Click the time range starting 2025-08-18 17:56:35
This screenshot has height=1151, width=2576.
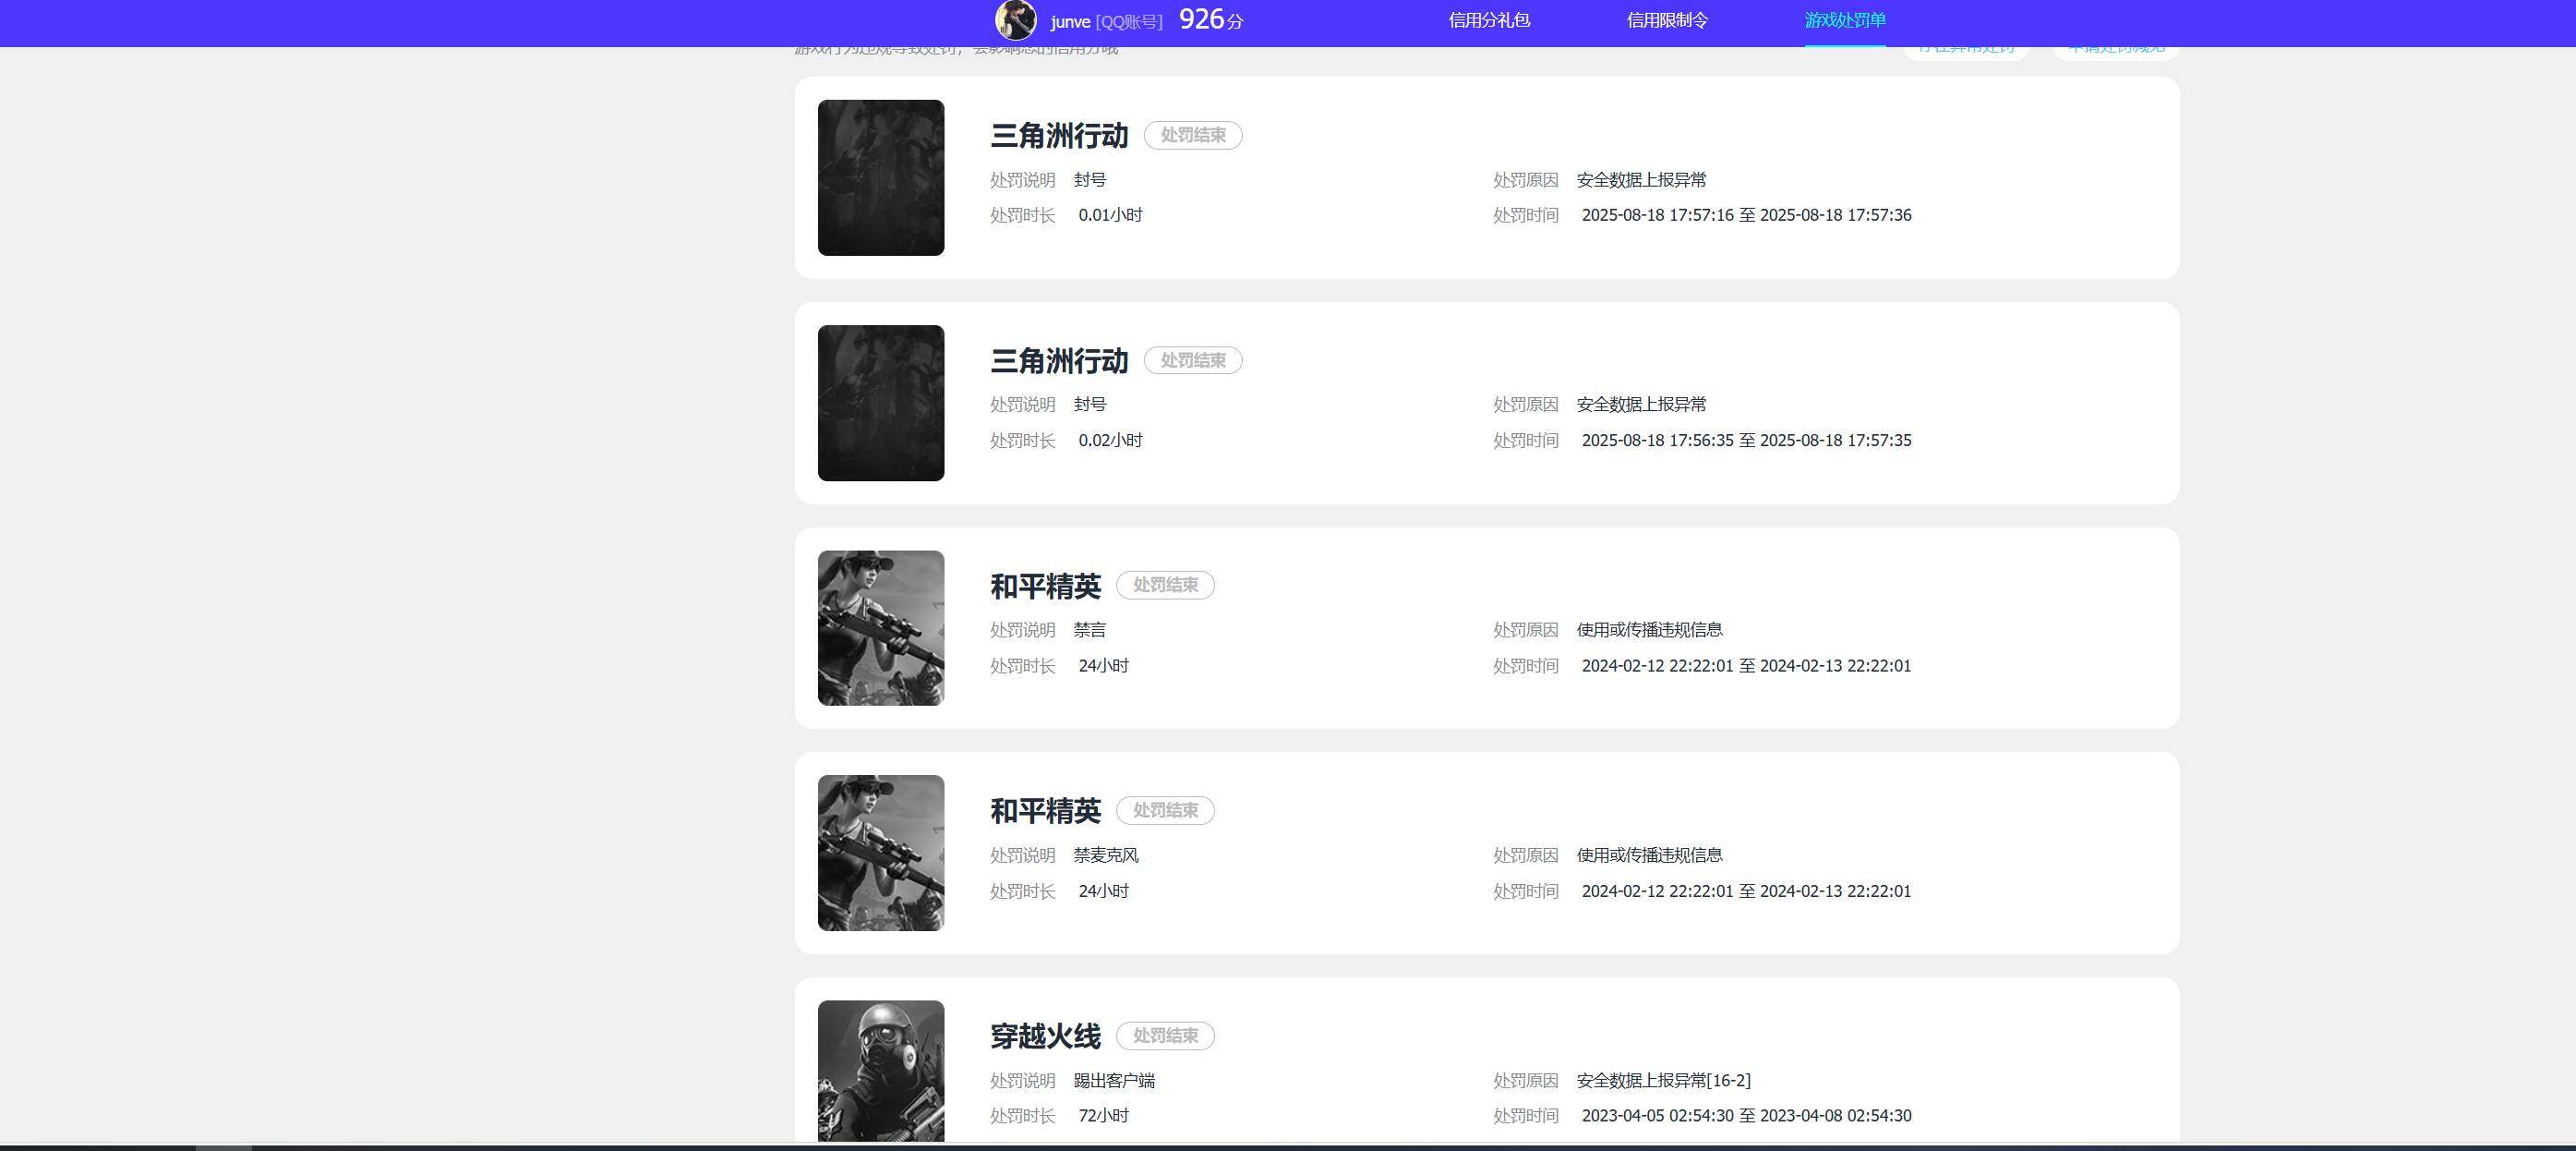1746,441
